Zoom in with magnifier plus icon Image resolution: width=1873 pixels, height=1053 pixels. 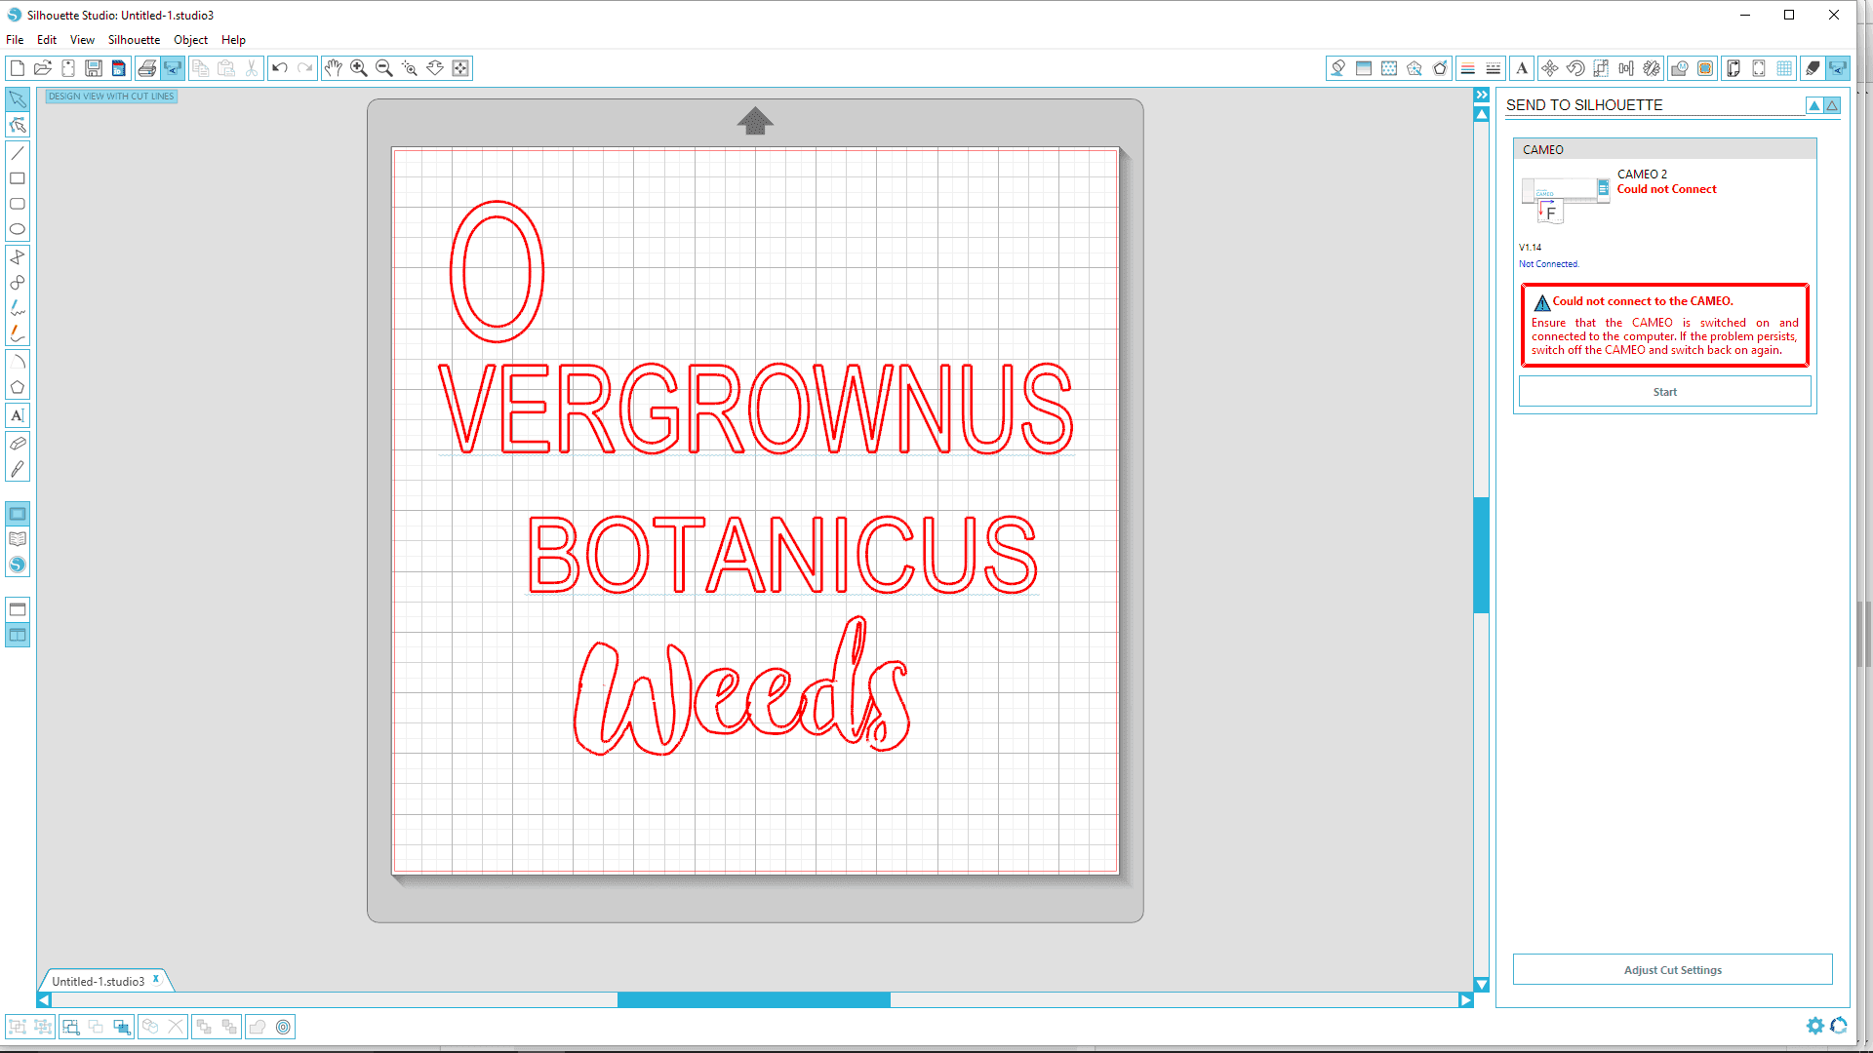pyautogui.click(x=359, y=68)
